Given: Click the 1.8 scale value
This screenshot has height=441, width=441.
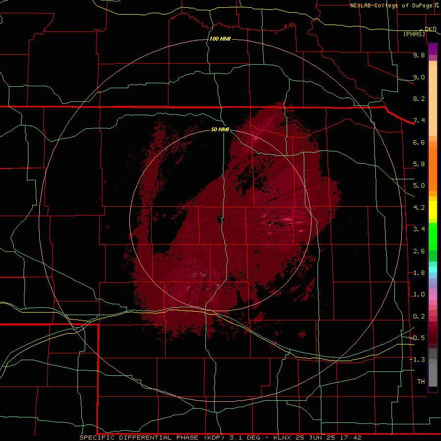Looking at the screenshot, I should (419, 273).
